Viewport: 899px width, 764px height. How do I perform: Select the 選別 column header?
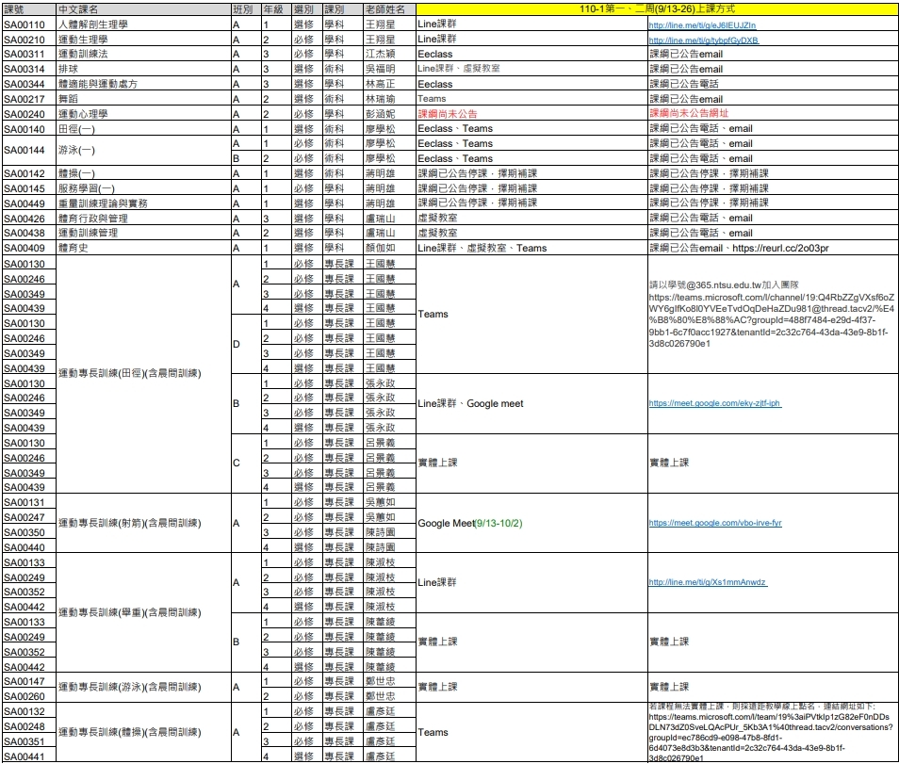pos(307,9)
